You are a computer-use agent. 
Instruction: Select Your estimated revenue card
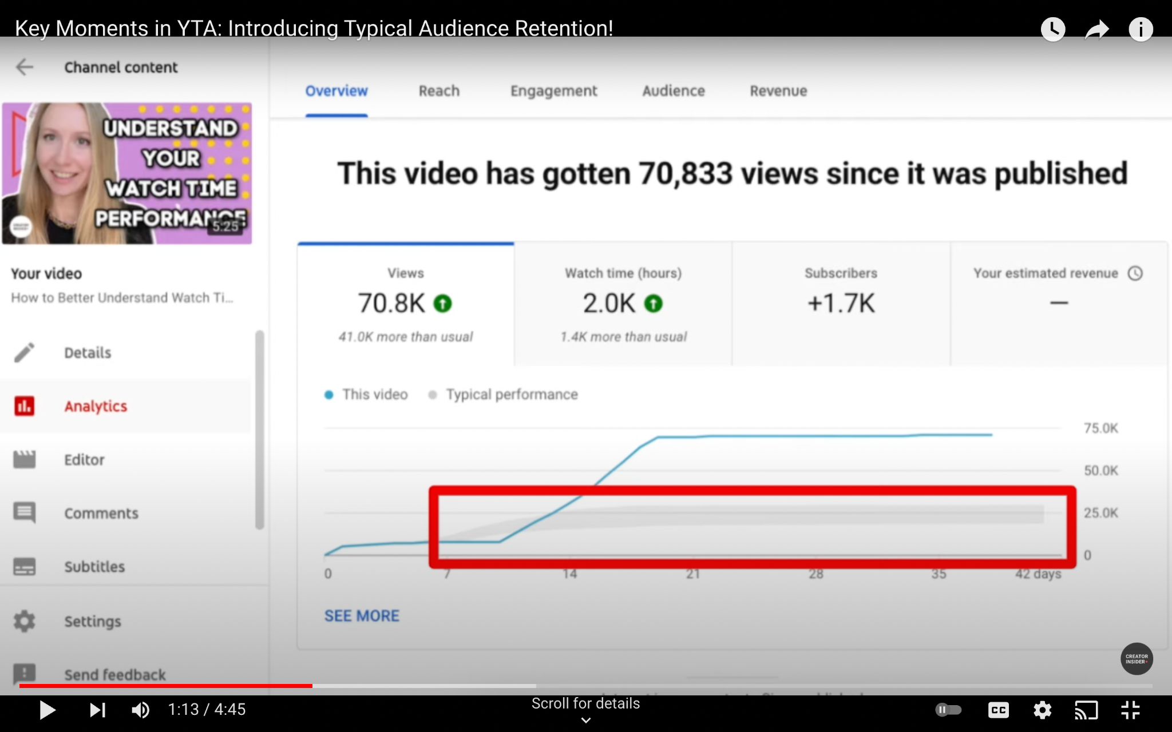[x=1059, y=305]
